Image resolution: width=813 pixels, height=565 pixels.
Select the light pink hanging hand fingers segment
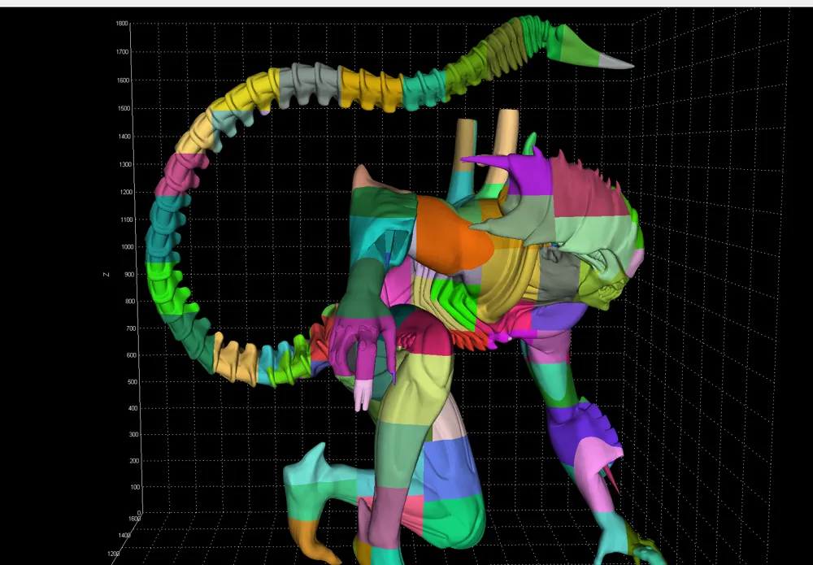point(363,394)
